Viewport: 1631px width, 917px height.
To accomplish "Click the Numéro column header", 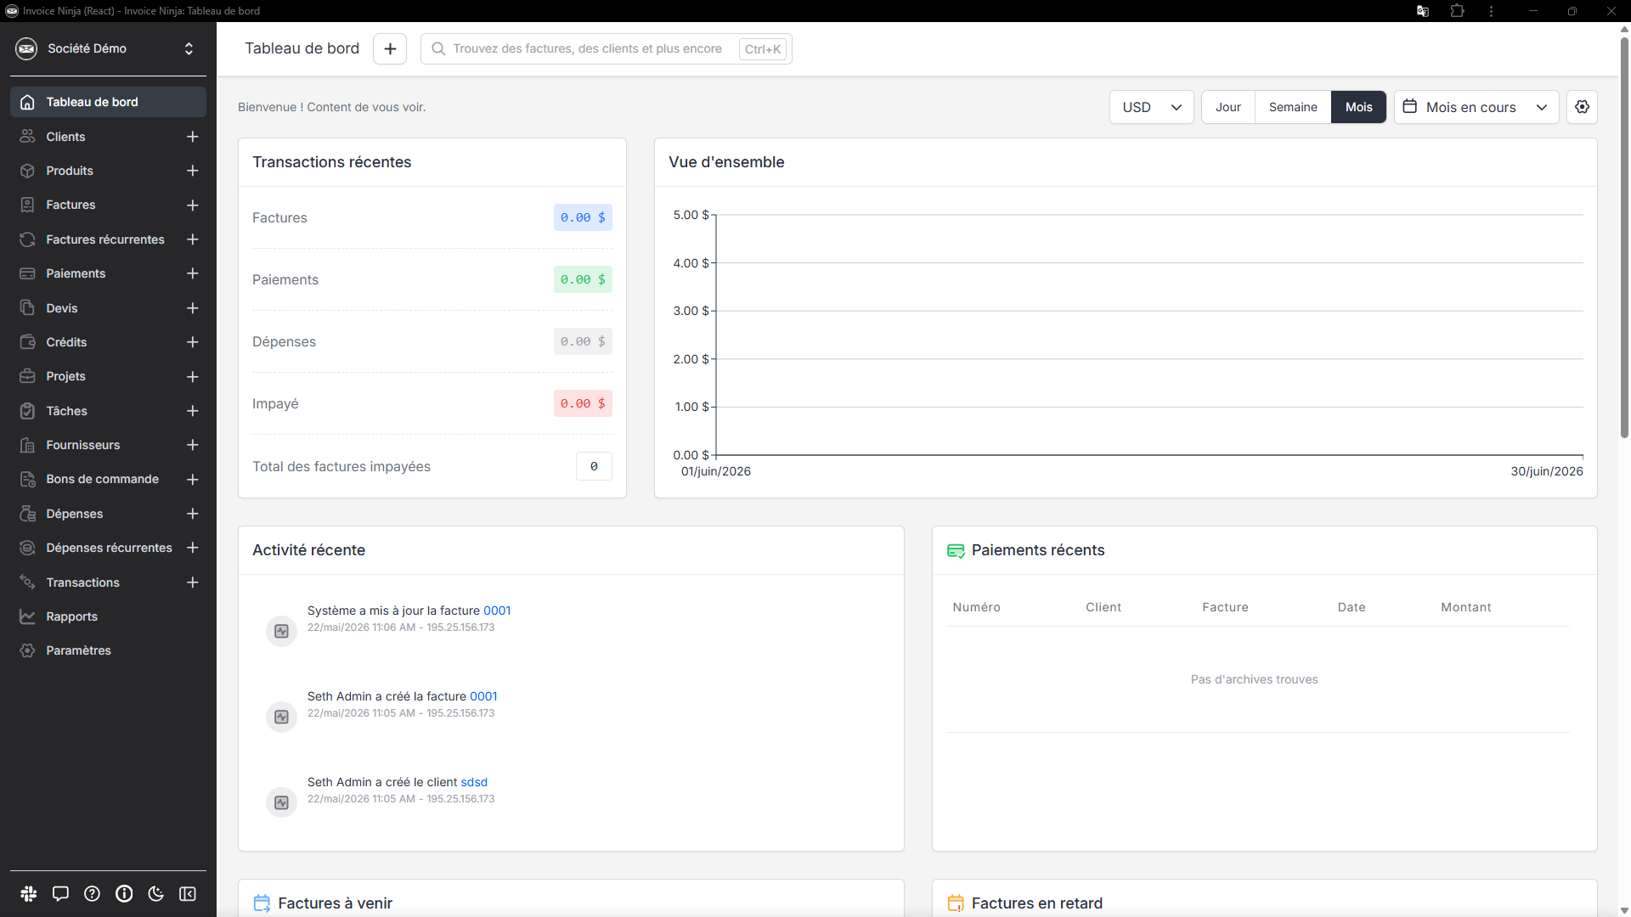I will click(x=976, y=607).
